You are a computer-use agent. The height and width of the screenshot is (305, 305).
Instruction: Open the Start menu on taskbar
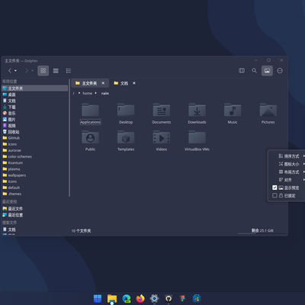(98, 298)
